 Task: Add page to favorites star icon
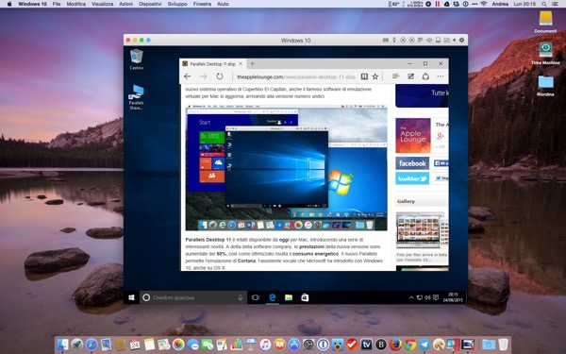[375, 76]
